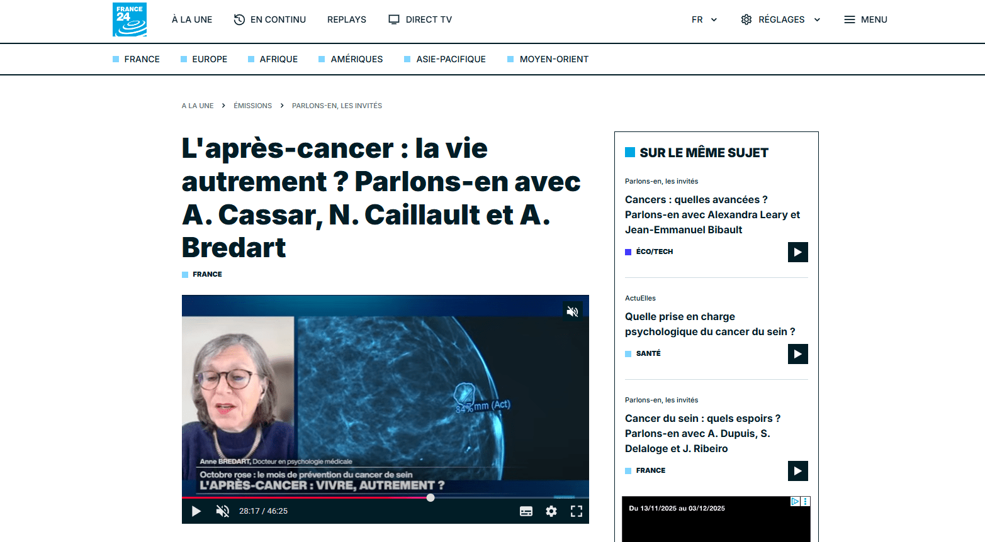
Task: Click the video progress bar handle
Action: pos(431,497)
